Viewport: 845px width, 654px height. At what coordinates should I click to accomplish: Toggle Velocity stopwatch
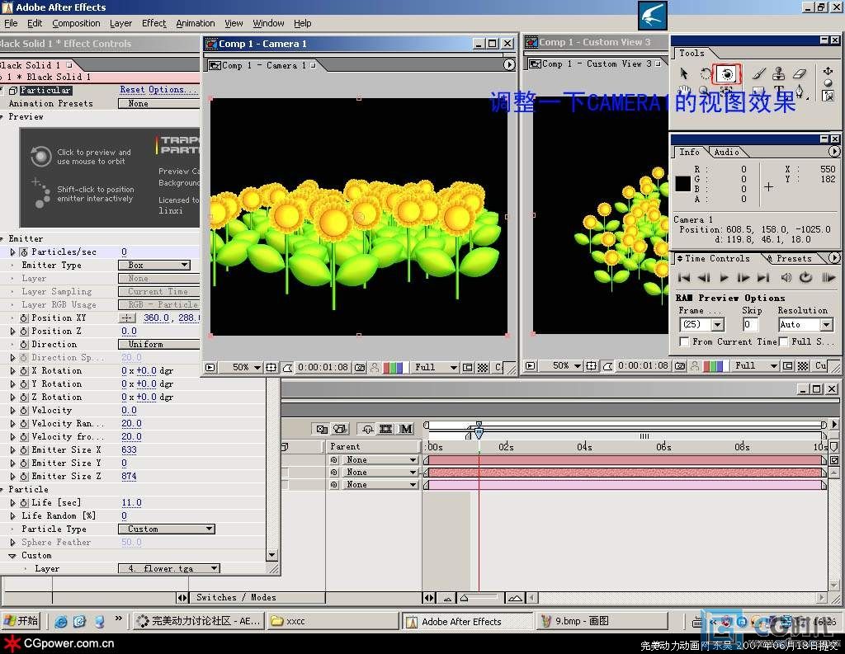tap(24, 411)
